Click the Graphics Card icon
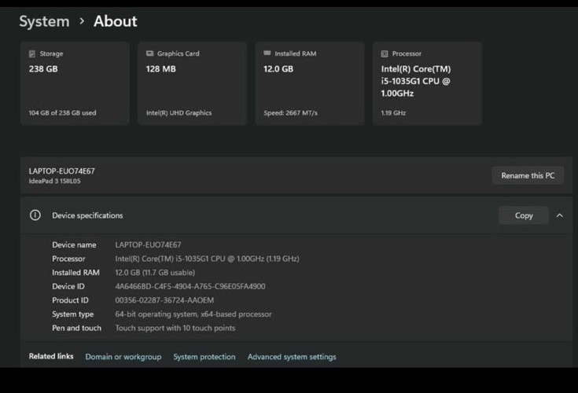Image resolution: width=578 pixels, height=393 pixels. 149,53
